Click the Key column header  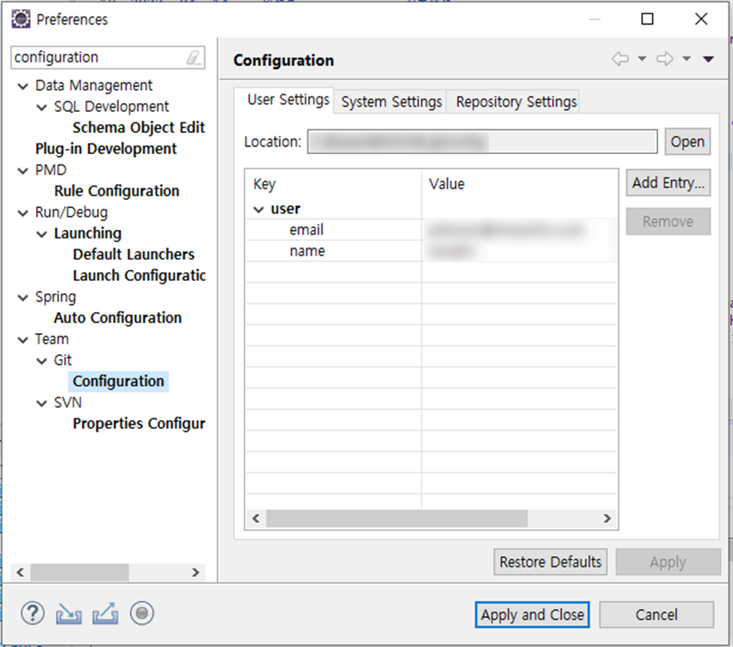[x=333, y=184]
